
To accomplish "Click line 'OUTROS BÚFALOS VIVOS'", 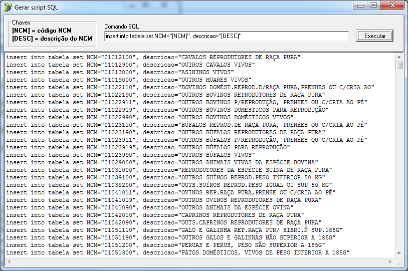I will tap(130, 155).
